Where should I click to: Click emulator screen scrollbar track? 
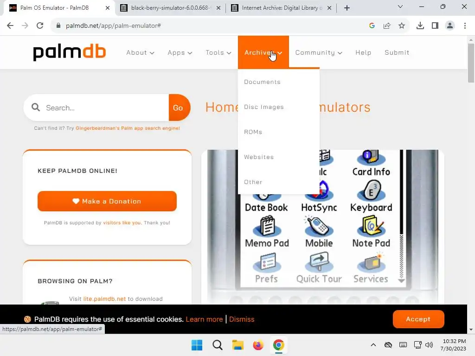click(401, 256)
